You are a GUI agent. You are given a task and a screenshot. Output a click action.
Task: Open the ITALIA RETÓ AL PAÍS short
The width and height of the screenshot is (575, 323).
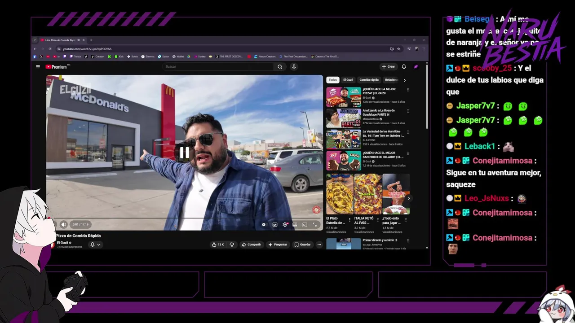pyautogui.click(x=368, y=194)
